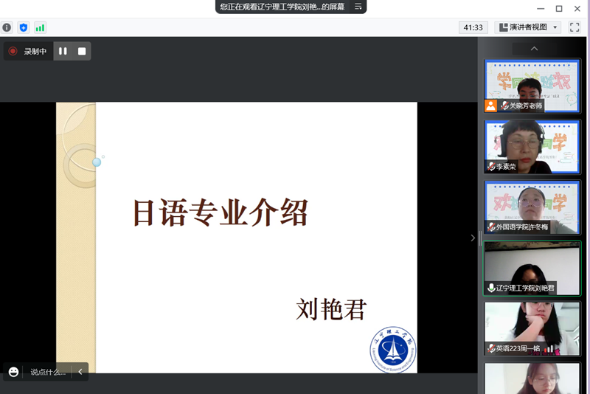Click the meeting timer 41:33
The image size is (590, 394).
(473, 27)
